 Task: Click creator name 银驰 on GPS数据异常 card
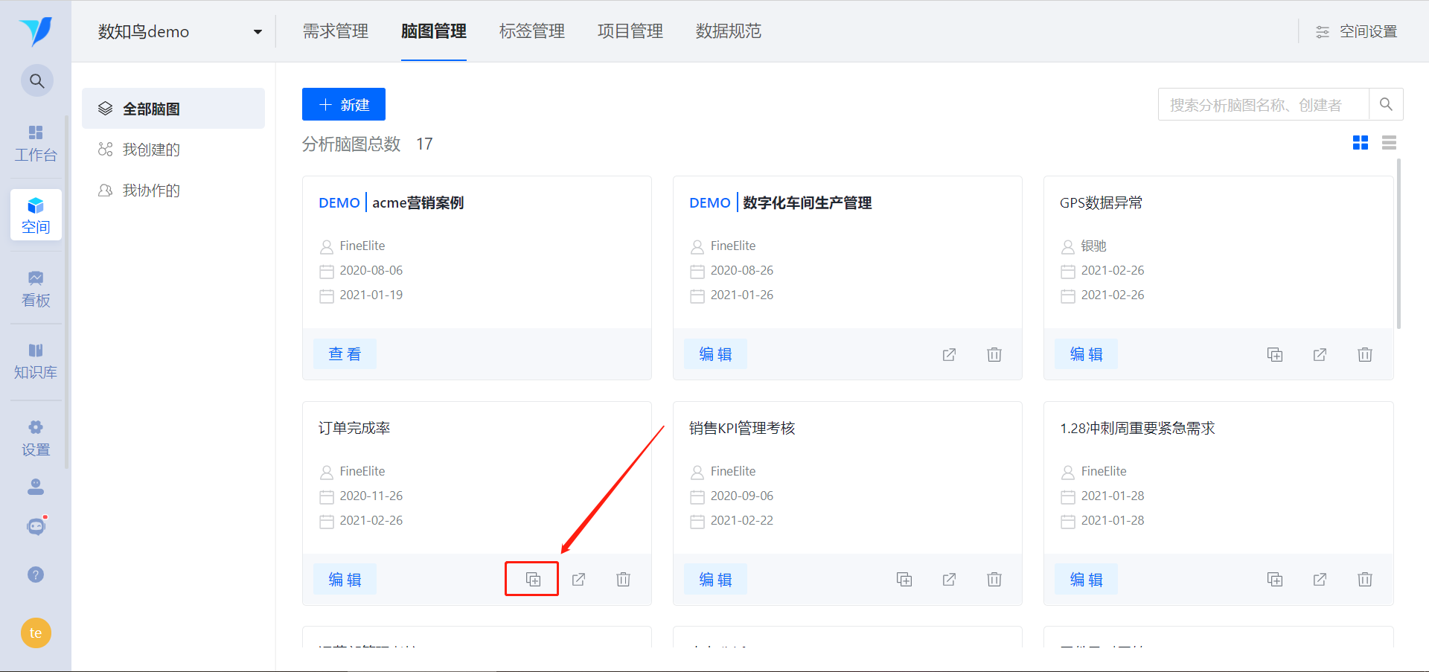(x=1093, y=246)
